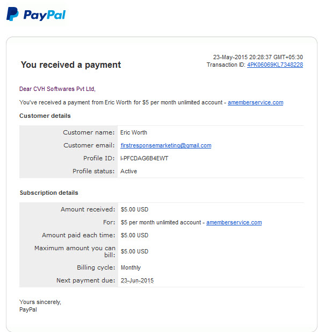Screen dimensions: 332x332
Task: Open transaction ID 4PK06069KL7348228 link
Action: click(x=275, y=65)
